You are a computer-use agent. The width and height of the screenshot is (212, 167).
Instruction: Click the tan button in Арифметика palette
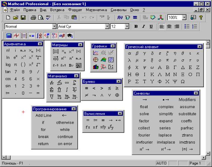[x=8, y=72]
